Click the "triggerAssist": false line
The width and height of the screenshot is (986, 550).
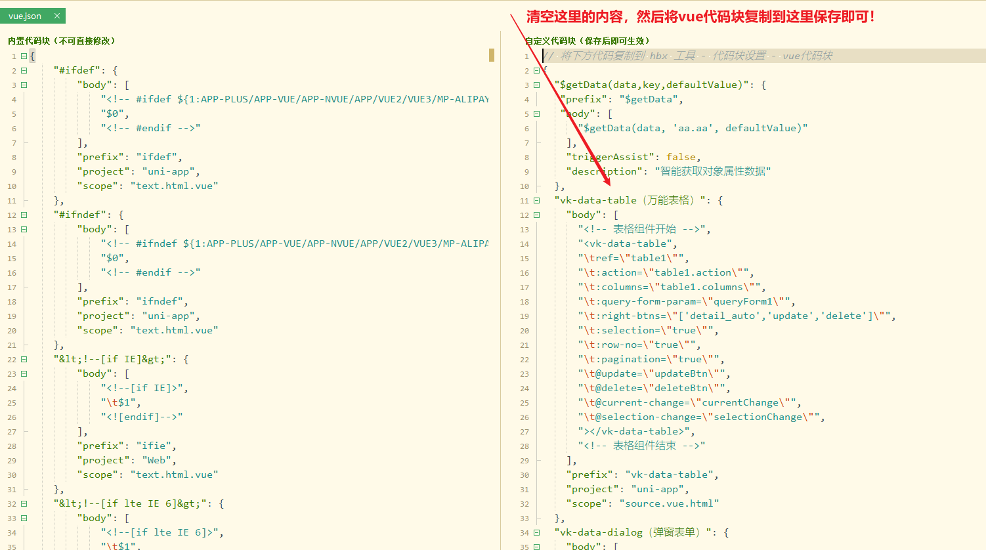coord(633,157)
